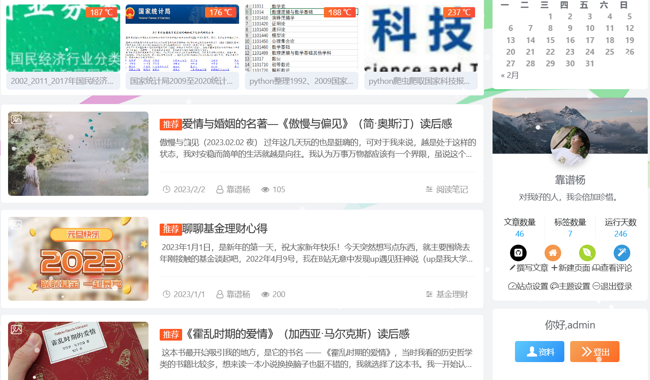Open the 傲慢与偏见 article thumbnail image

[78, 154]
